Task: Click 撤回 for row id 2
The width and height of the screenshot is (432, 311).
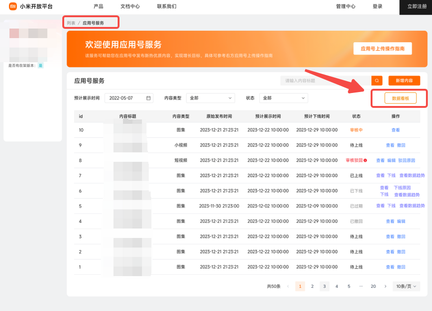Action: click(401, 252)
